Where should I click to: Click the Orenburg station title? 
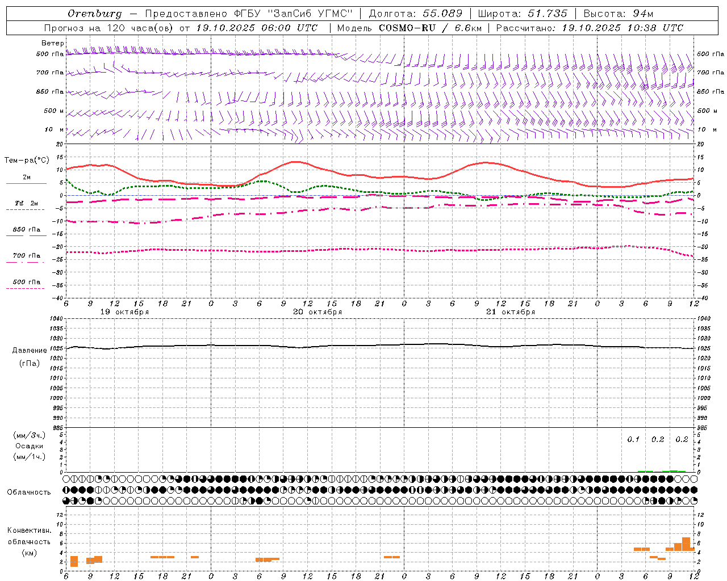95,14
